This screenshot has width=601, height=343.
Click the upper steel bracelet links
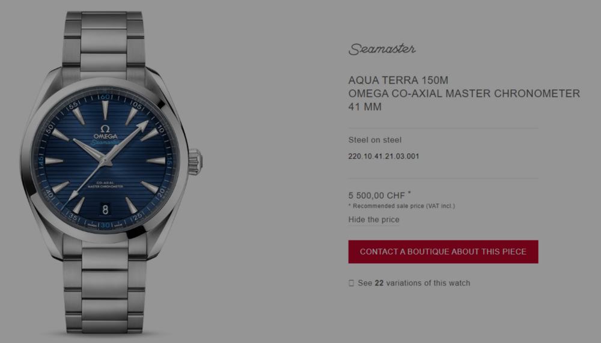click(x=104, y=42)
